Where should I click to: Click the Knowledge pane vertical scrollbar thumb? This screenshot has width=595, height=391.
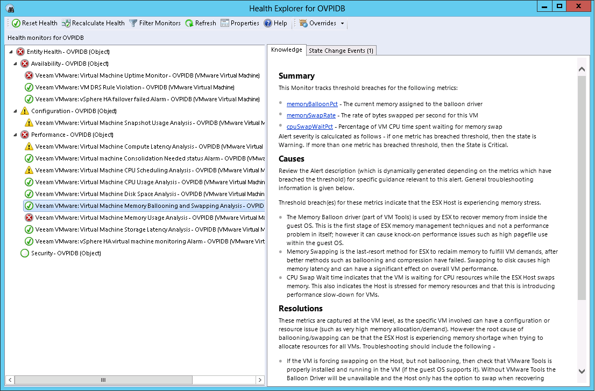pos(582,188)
